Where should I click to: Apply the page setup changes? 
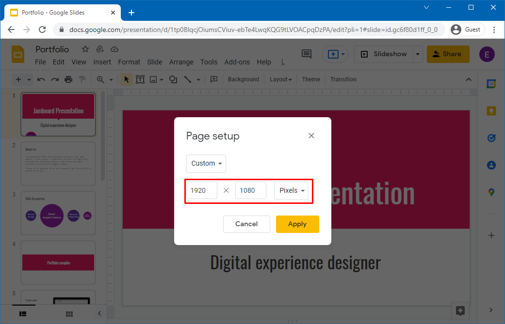coord(297,224)
